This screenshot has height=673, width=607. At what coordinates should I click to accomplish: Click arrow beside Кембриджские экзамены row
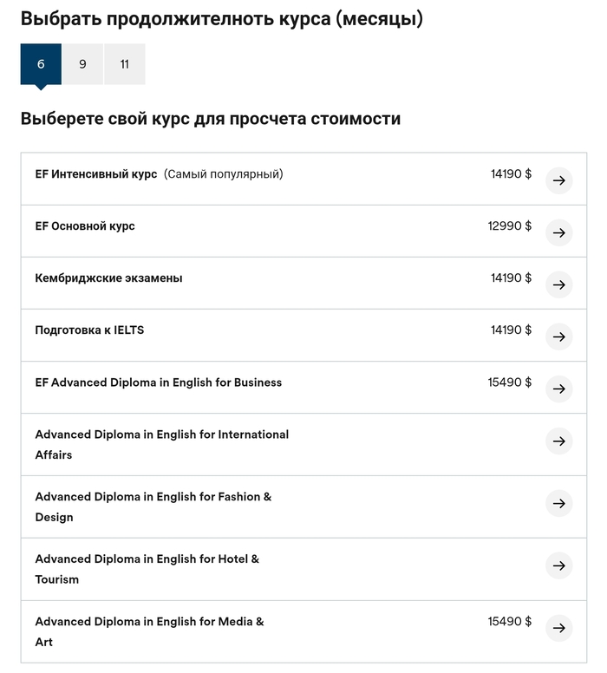[559, 284]
